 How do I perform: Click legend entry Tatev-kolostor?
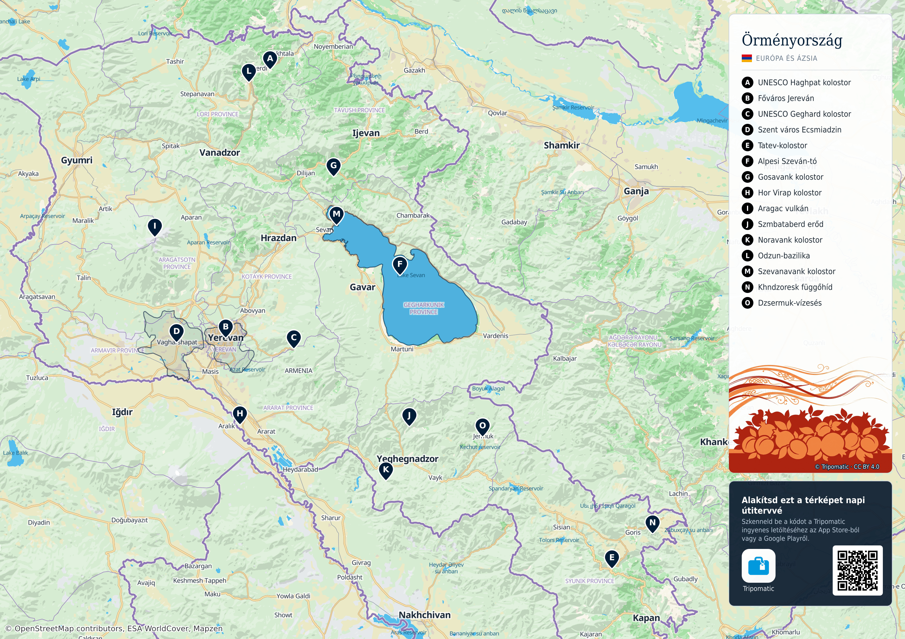(775, 145)
